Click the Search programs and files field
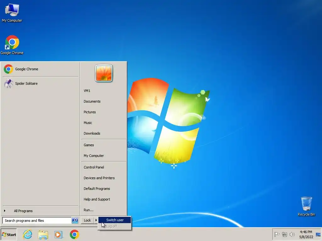Viewport: 322px width, 241px height. click(37, 221)
